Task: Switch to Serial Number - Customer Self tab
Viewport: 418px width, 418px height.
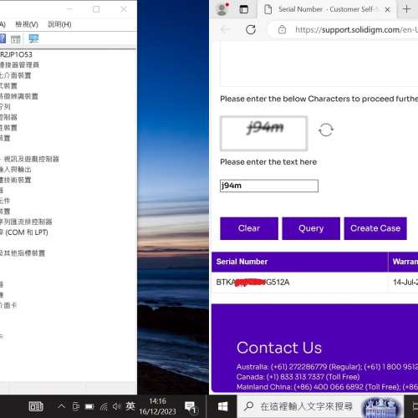Action: point(328,9)
